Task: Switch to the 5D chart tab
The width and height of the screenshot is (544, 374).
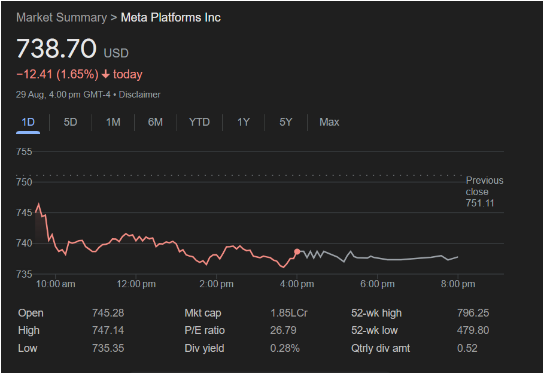Action: click(71, 122)
